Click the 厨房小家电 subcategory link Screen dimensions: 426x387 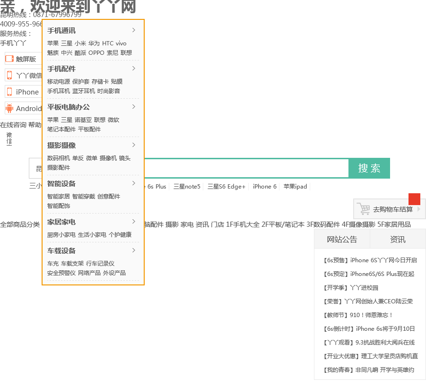point(61,235)
